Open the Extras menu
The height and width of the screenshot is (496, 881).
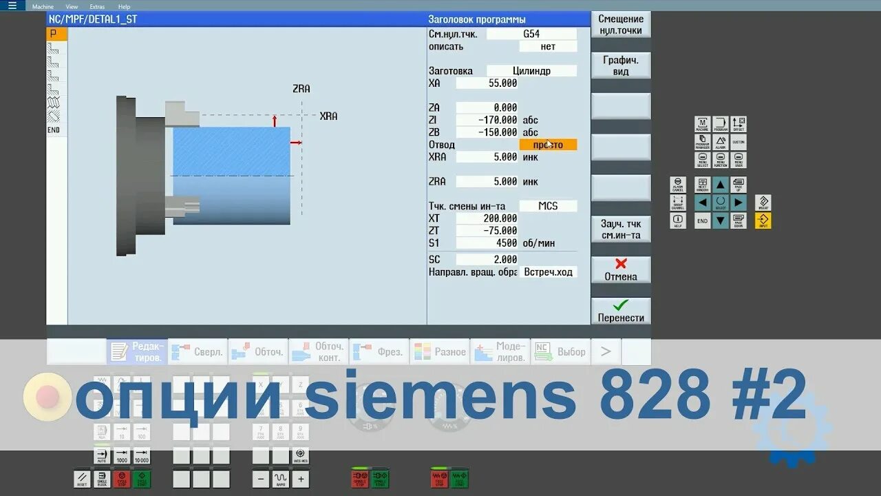click(x=97, y=6)
